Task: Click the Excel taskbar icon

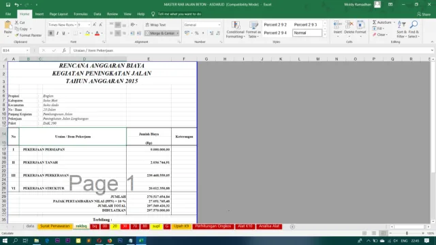Action: [141, 240]
